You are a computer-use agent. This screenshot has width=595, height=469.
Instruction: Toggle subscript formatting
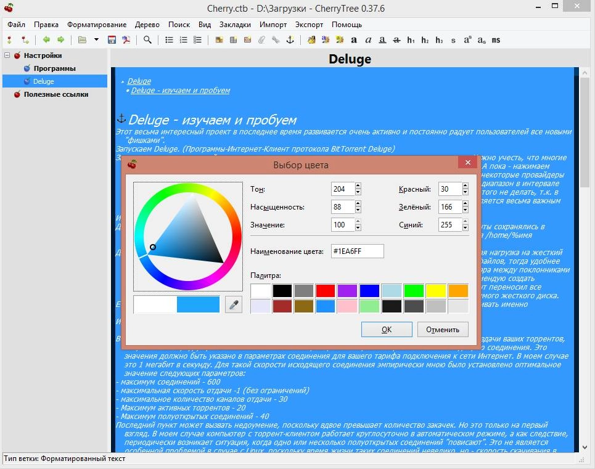pyautogui.click(x=482, y=40)
